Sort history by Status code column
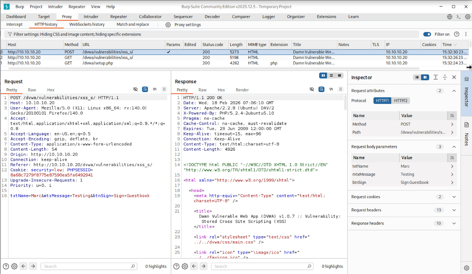The width and height of the screenshot is (472, 274). 213,44
